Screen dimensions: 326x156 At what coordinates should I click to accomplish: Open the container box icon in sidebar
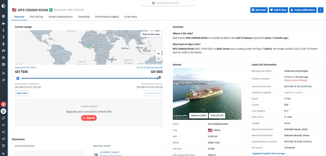[x=3, y=80]
